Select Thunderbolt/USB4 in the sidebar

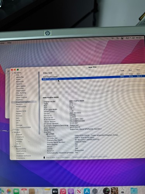pos(23,127)
